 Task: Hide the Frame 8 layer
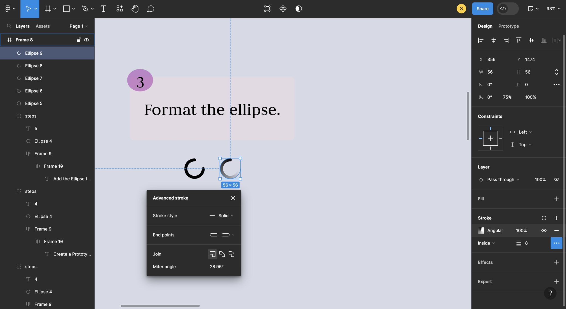click(x=87, y=40)
